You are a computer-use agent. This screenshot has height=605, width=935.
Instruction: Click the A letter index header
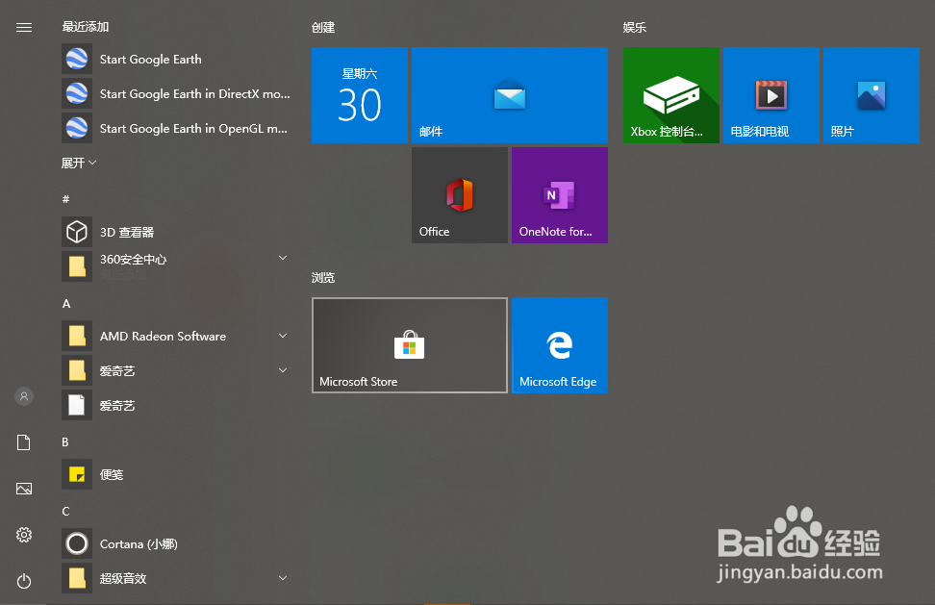coord(66,304)
